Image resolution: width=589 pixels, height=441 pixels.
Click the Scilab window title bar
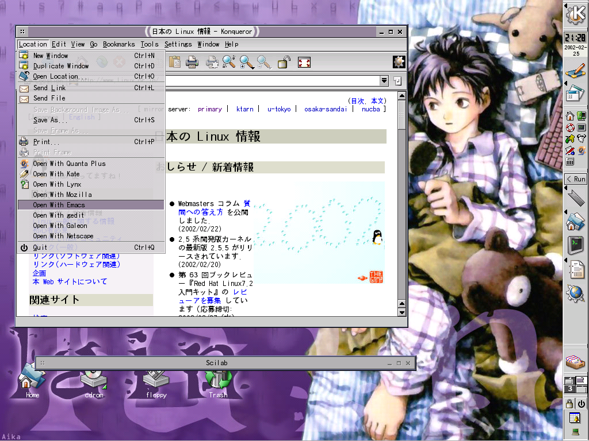pyautogui.click(x=216, y=363)
